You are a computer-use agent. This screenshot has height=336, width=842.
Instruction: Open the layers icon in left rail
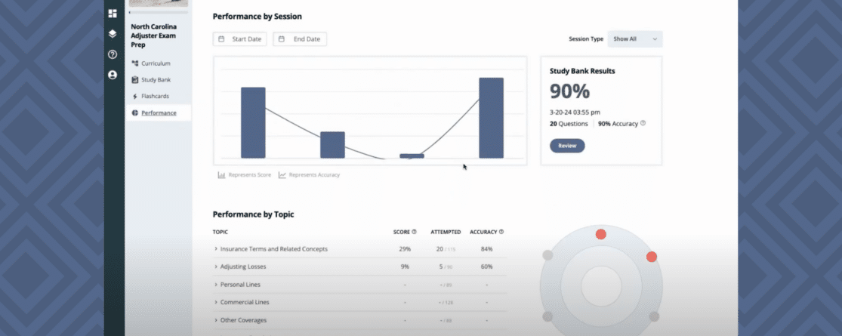(x=113, y=34)
